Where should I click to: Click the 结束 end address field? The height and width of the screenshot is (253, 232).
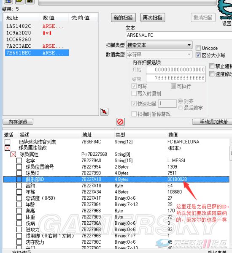pyautogui.click(x=176, y=78)
